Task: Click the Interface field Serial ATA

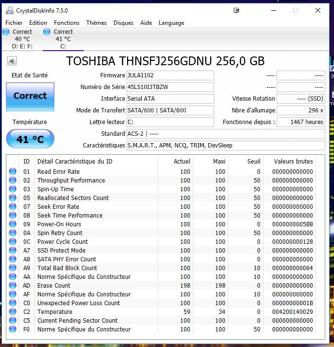Action: click(x=170, y=99)
